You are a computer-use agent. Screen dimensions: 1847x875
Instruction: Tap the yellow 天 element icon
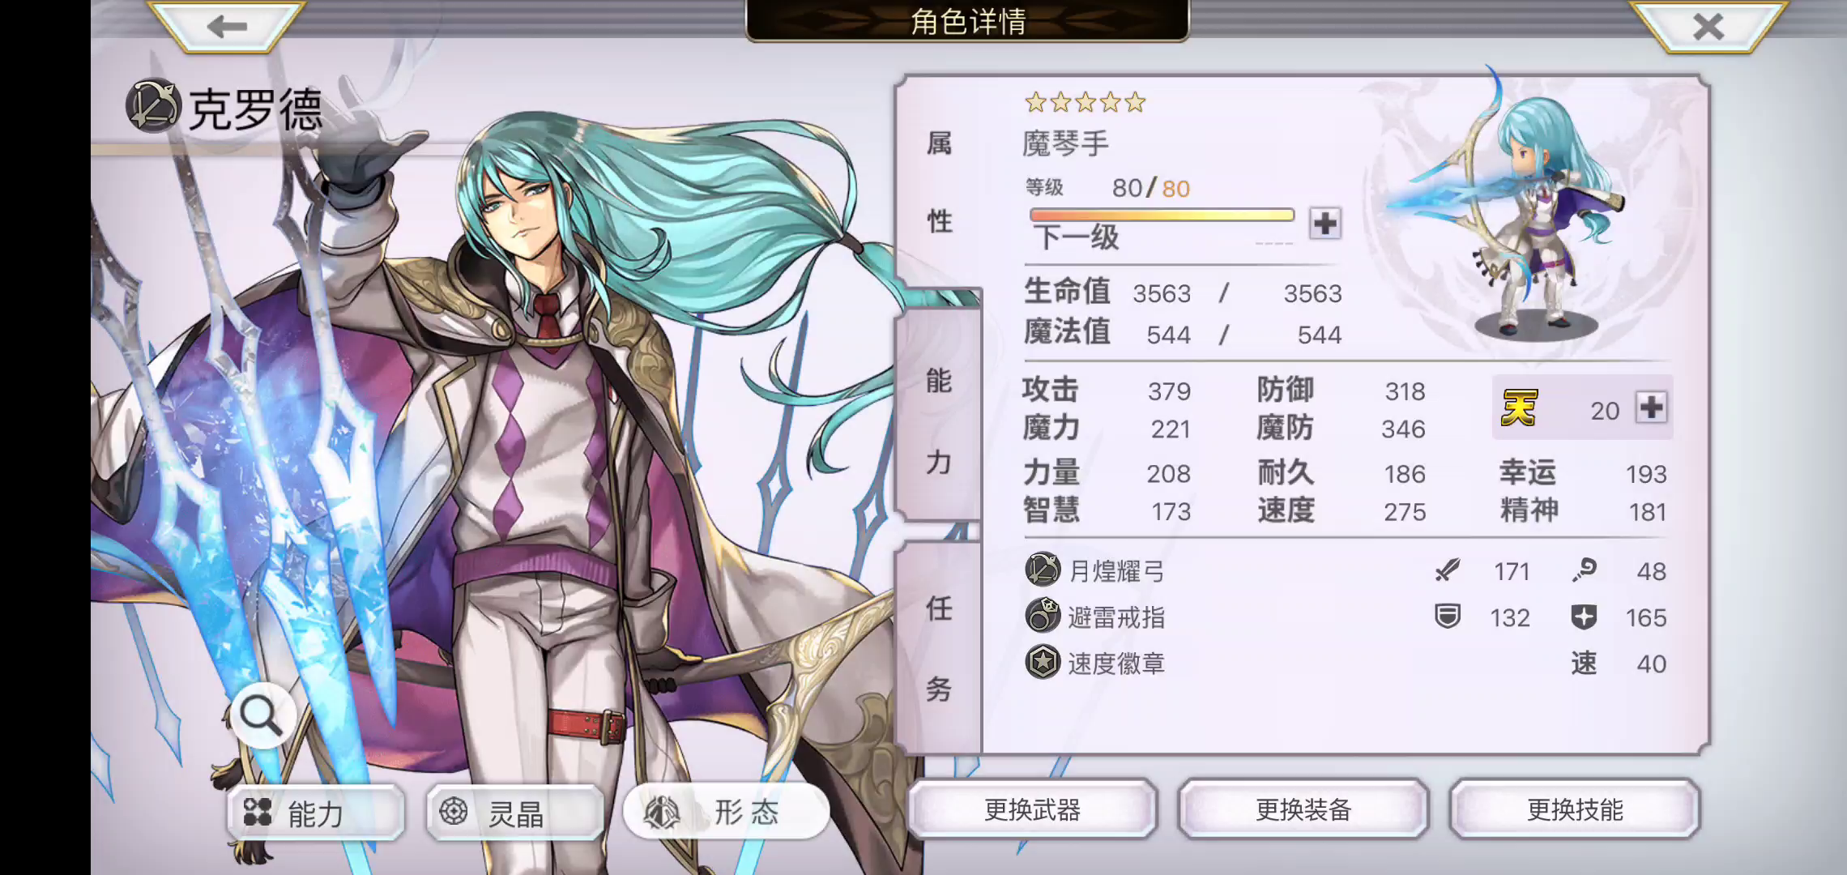pos(1518,408)
